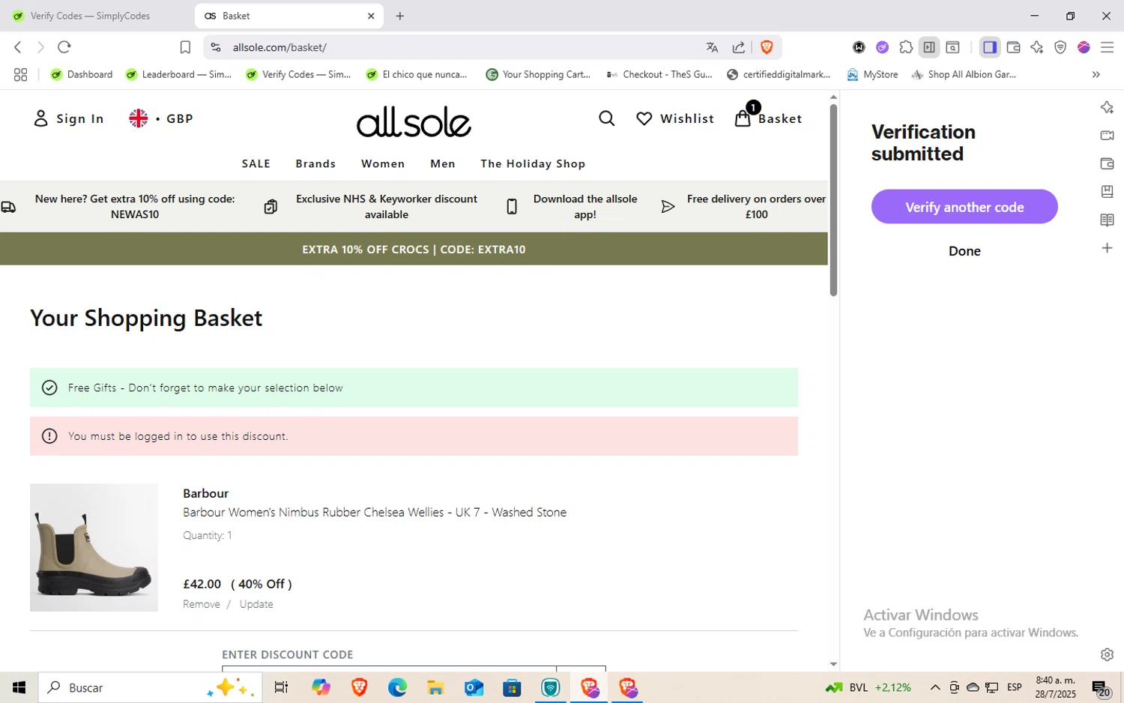Open the browser main hamburger menu
This screenshot has height=703, width=1124.
(x=1107, y=47)
